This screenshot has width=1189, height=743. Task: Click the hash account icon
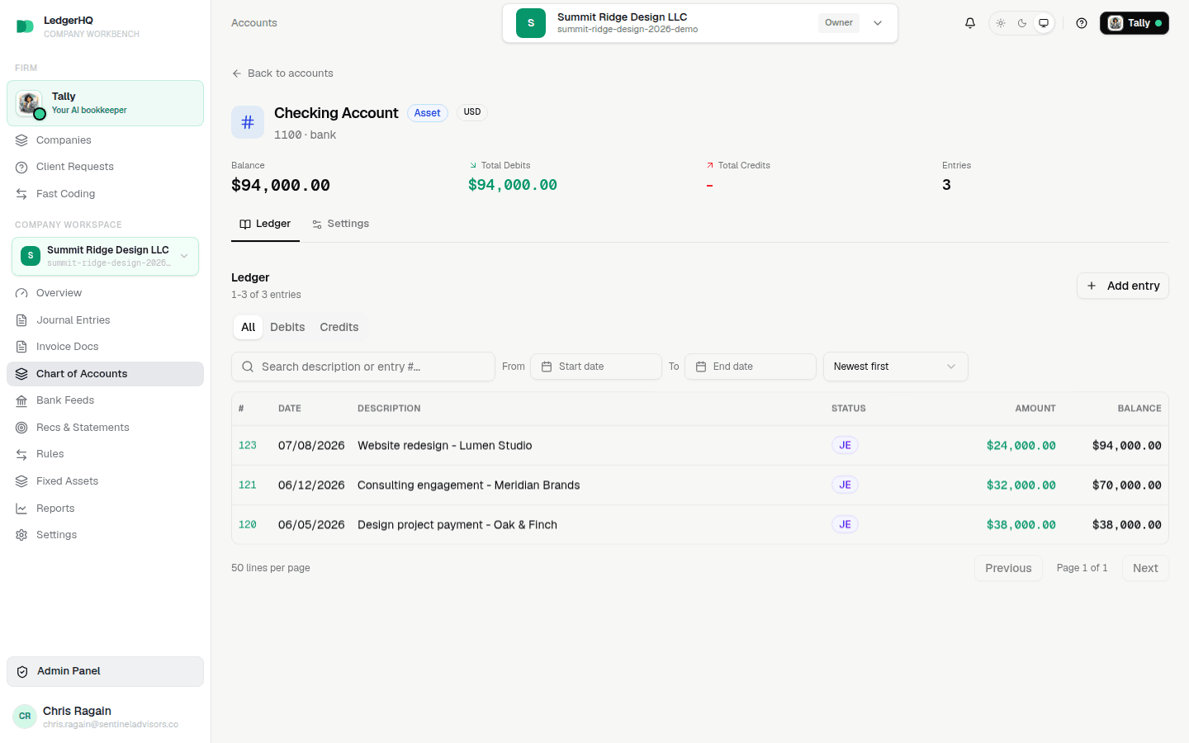coord(248,122)
